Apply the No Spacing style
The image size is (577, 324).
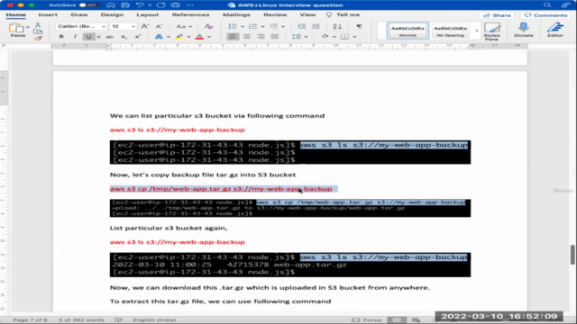451,31
